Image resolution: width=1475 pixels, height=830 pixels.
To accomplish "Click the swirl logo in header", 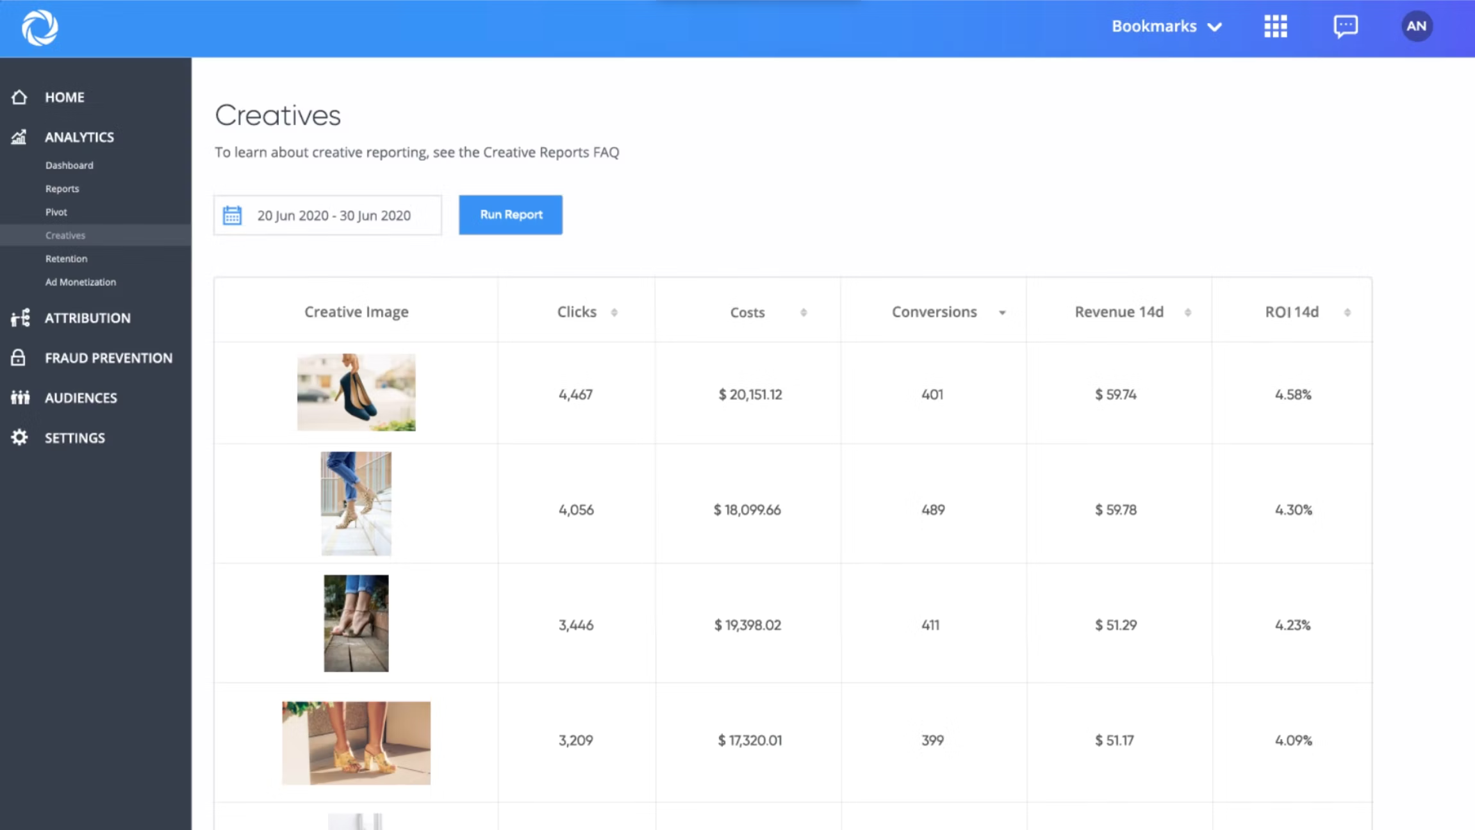I will 40,28.
